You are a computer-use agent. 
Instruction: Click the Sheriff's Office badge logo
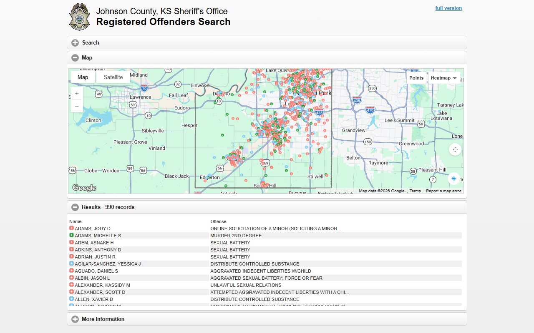79,17
